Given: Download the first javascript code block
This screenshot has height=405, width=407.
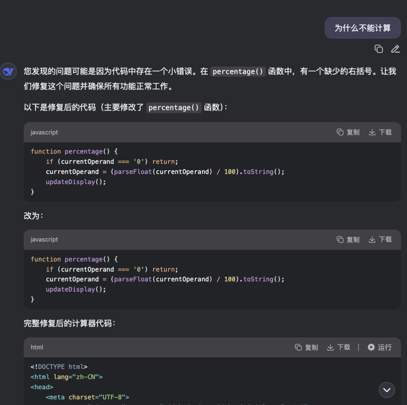Looking at the screenshot, I should pos(380,132).
